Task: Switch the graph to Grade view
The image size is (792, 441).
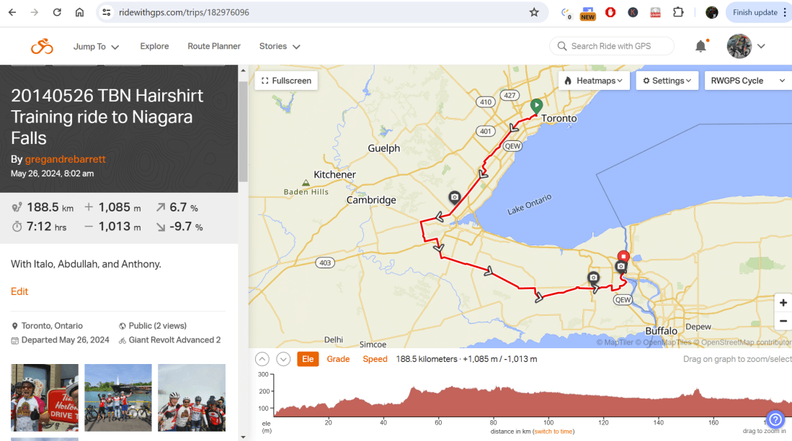Action: click(338, 359)
